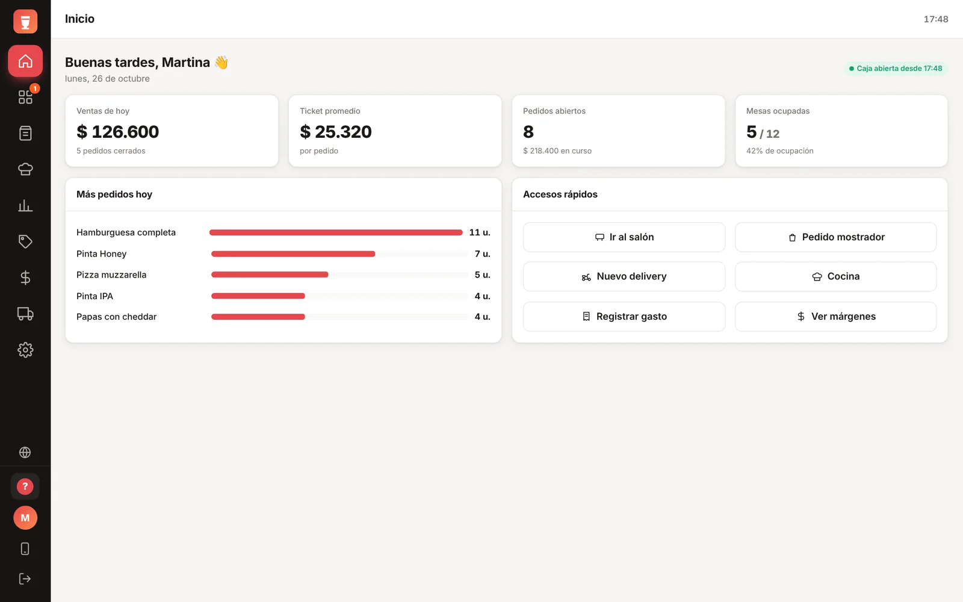Click the 17:48 clock in header
963x602 pixels.
click(936, 19)
